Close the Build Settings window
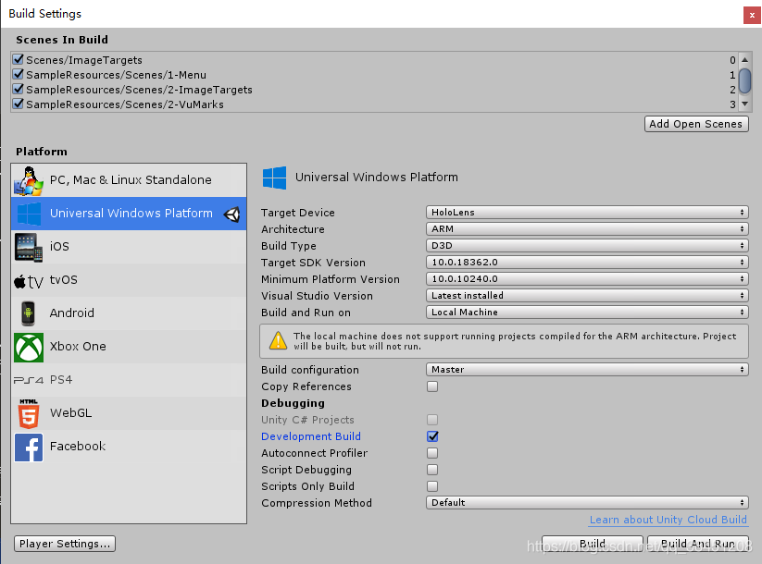This screenshot has width=762, height=564. tap(752, 15)
